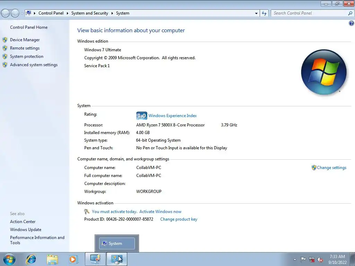355x266 pixels.
Task: Click the monitor taskbar button
Action: pyautogui.click(x=95, y=259)
